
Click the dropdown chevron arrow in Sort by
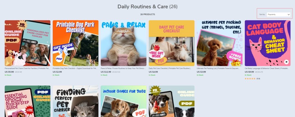[289, 14]
